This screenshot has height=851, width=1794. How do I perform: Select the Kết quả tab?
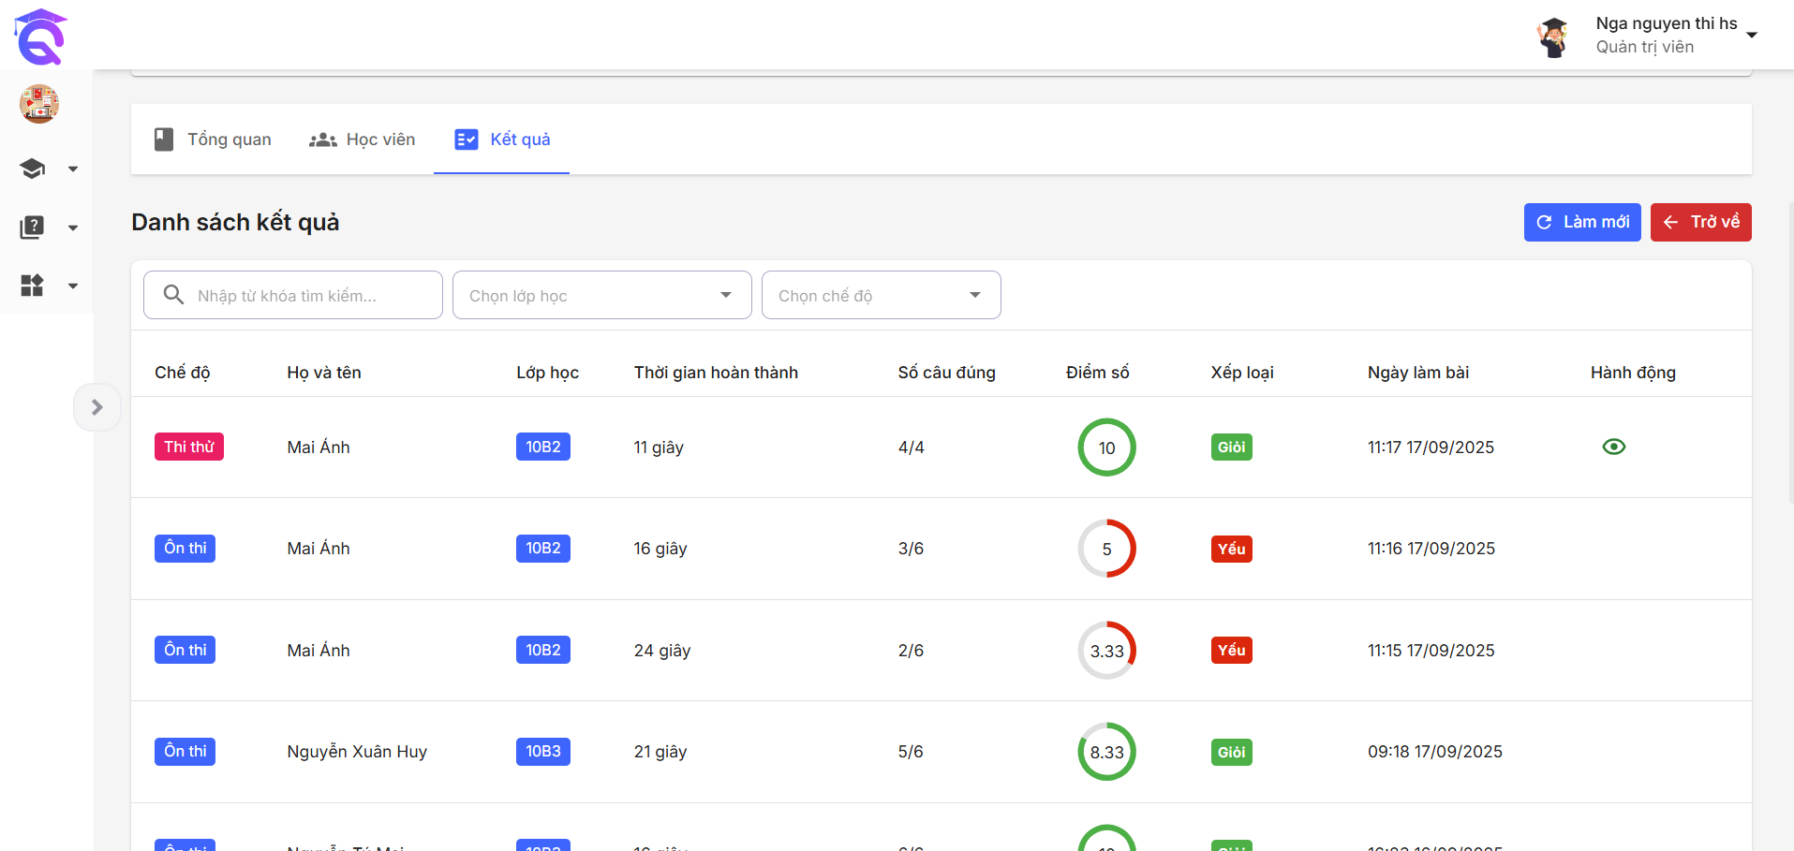pyautogui.click(x=502, y=139)
